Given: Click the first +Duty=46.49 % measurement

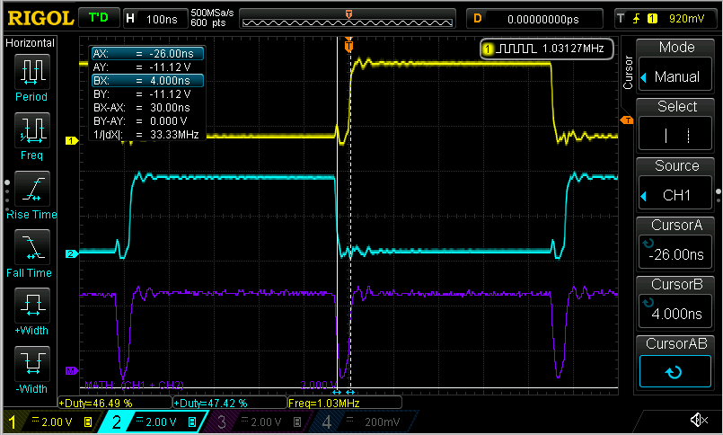Looking at the screenshot, I should click(95, 403).
